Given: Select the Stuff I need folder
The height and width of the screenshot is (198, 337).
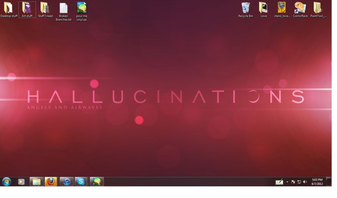Looking at the screenshot, I should pos(45,10).
